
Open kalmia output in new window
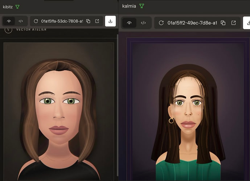click(x=233, y=23)
